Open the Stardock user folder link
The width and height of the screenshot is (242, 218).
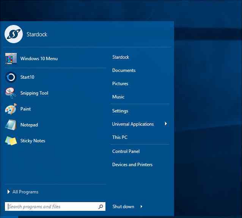(x=121, y=57)
